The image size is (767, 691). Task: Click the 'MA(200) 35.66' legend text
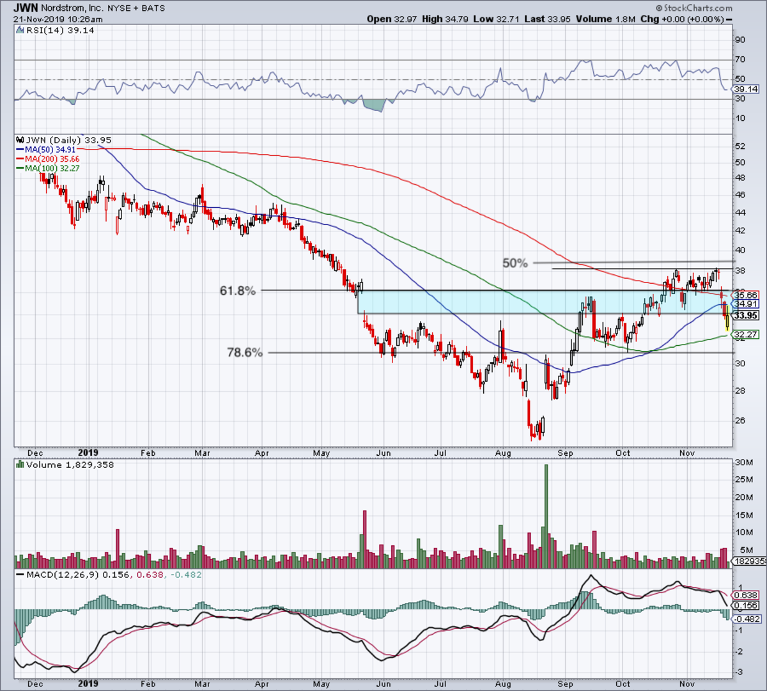coord(52,159)
